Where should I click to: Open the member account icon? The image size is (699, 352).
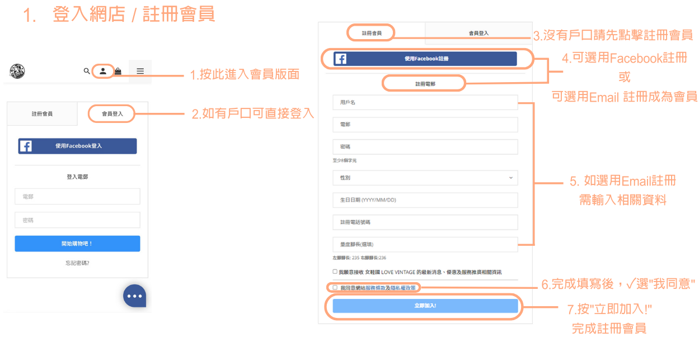click(x=103, y=72)
